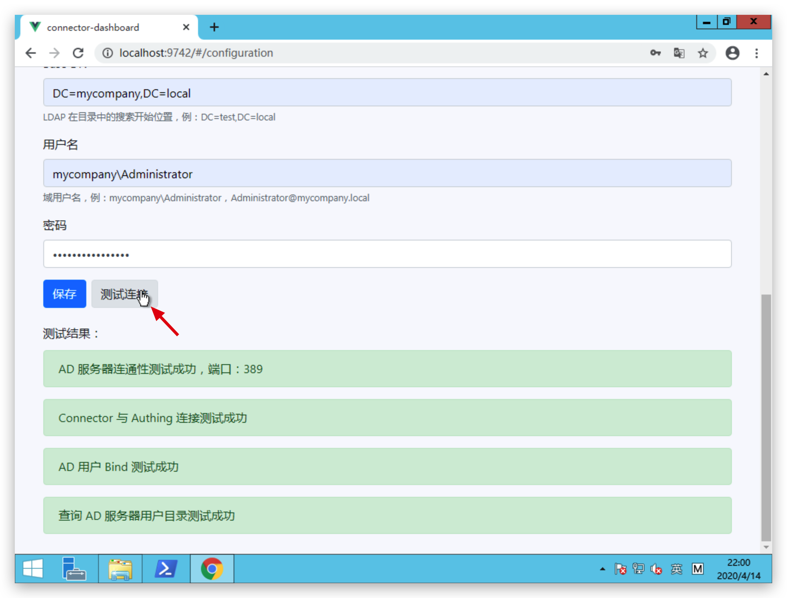Image resolution: width=787 pixels, height=598 pixels.
Task: Bookmark this page with the star icon
Action: (x=703, y=53)
